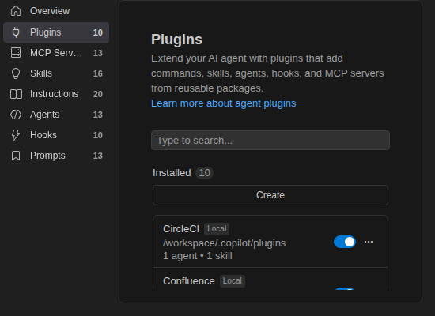
Task: Switch to the Hooks section
Action: (56, 135)
